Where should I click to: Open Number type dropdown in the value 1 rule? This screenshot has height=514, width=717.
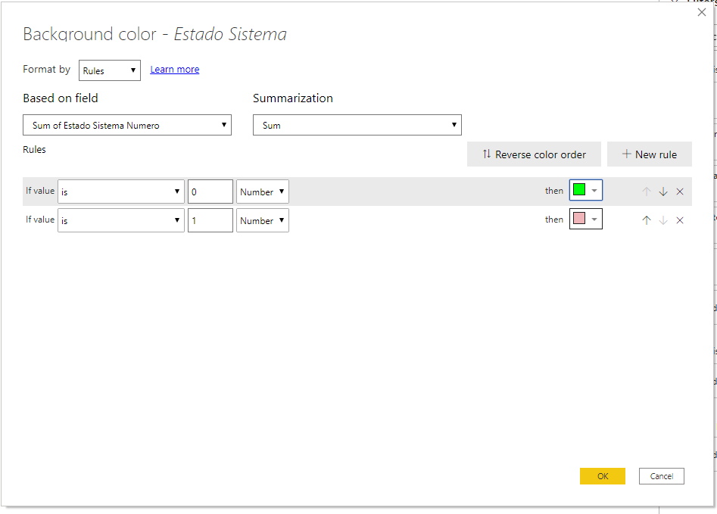coord(263,220)
